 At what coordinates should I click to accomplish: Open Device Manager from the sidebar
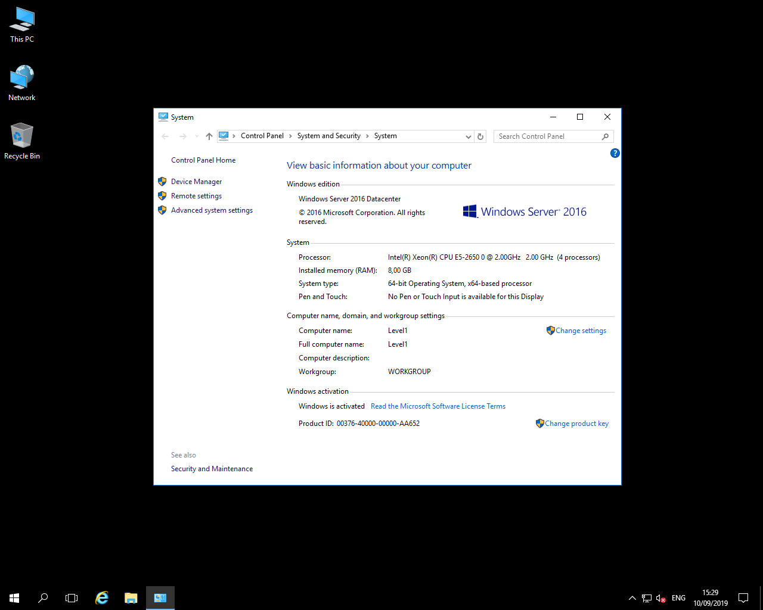coord(197,181)
